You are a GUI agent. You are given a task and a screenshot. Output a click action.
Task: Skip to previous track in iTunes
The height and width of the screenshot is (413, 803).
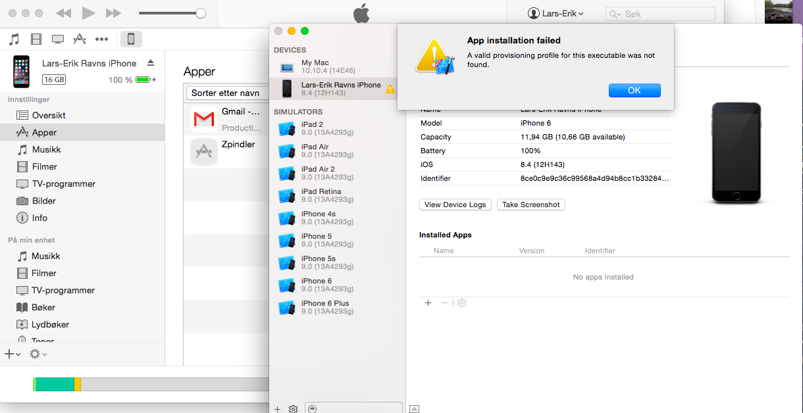pyautogui.click(x=63, y=13)
